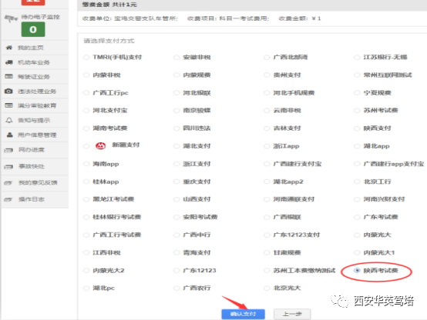Click the home icon beside 我的主页
The image size is (427, 320).
(x=9, y=48)
